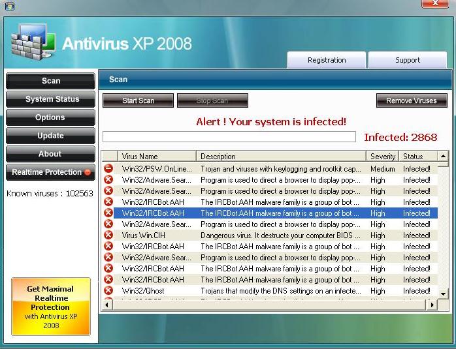Click the Medium severity cell
The image size is (456, 349).
[382, 169]
